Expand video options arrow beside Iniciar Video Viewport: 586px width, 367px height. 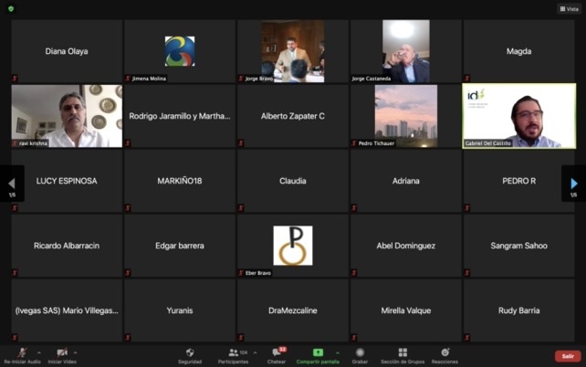(x=75, y=352)
